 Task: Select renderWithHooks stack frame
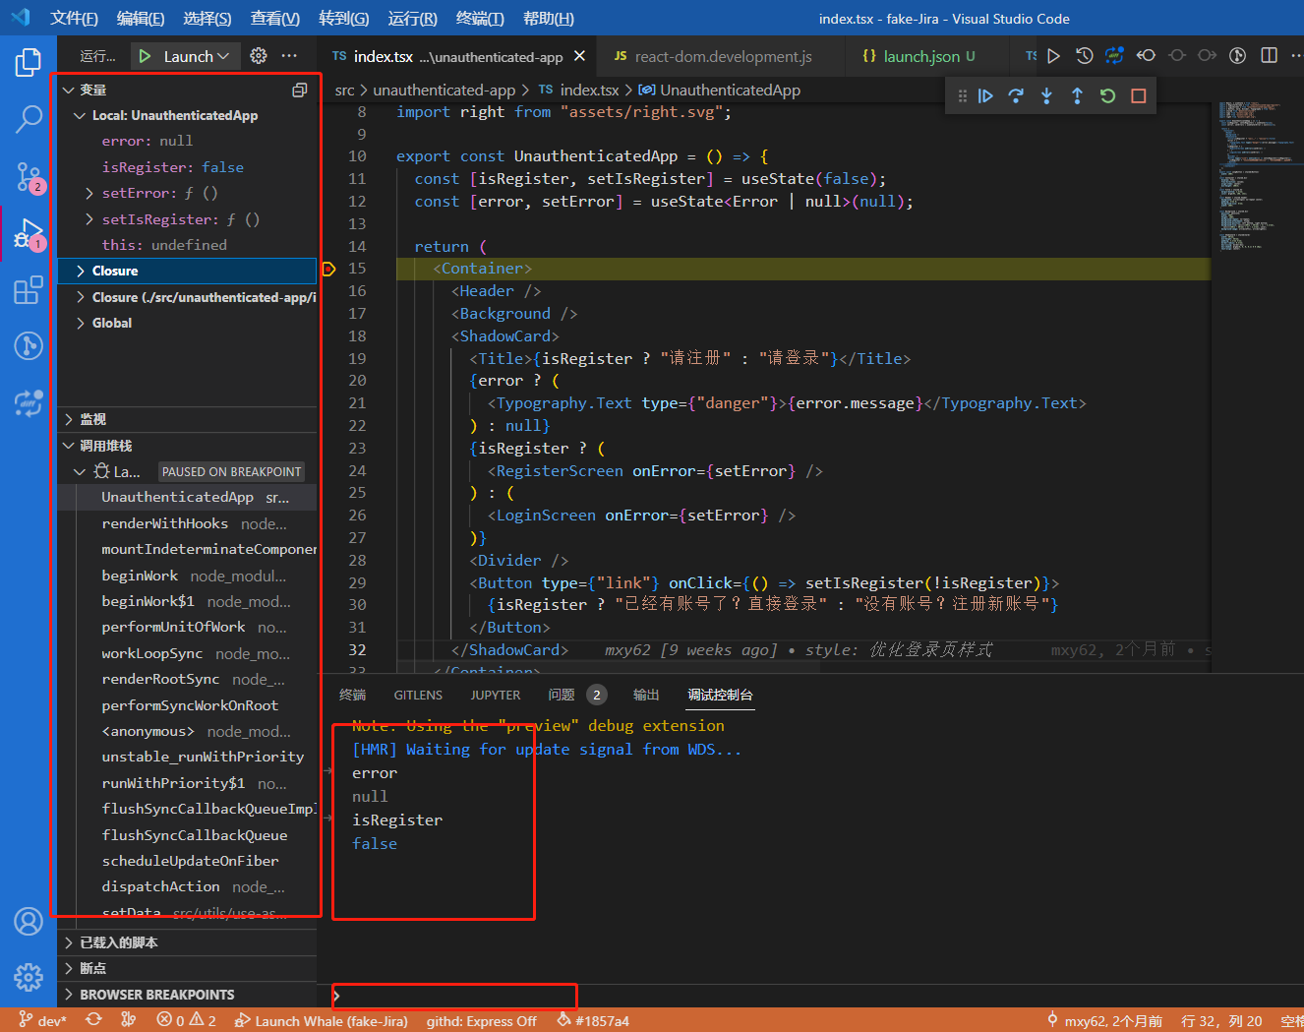tap(187, 523)
